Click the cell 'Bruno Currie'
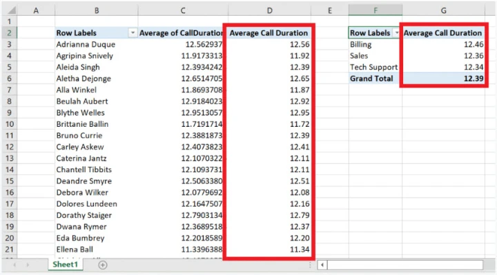This screenshot has width=497, height=275. tap(97, 136)
